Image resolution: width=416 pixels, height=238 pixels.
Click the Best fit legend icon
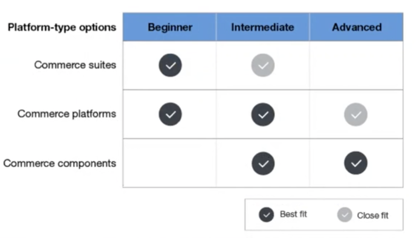(x=266, y=215)
